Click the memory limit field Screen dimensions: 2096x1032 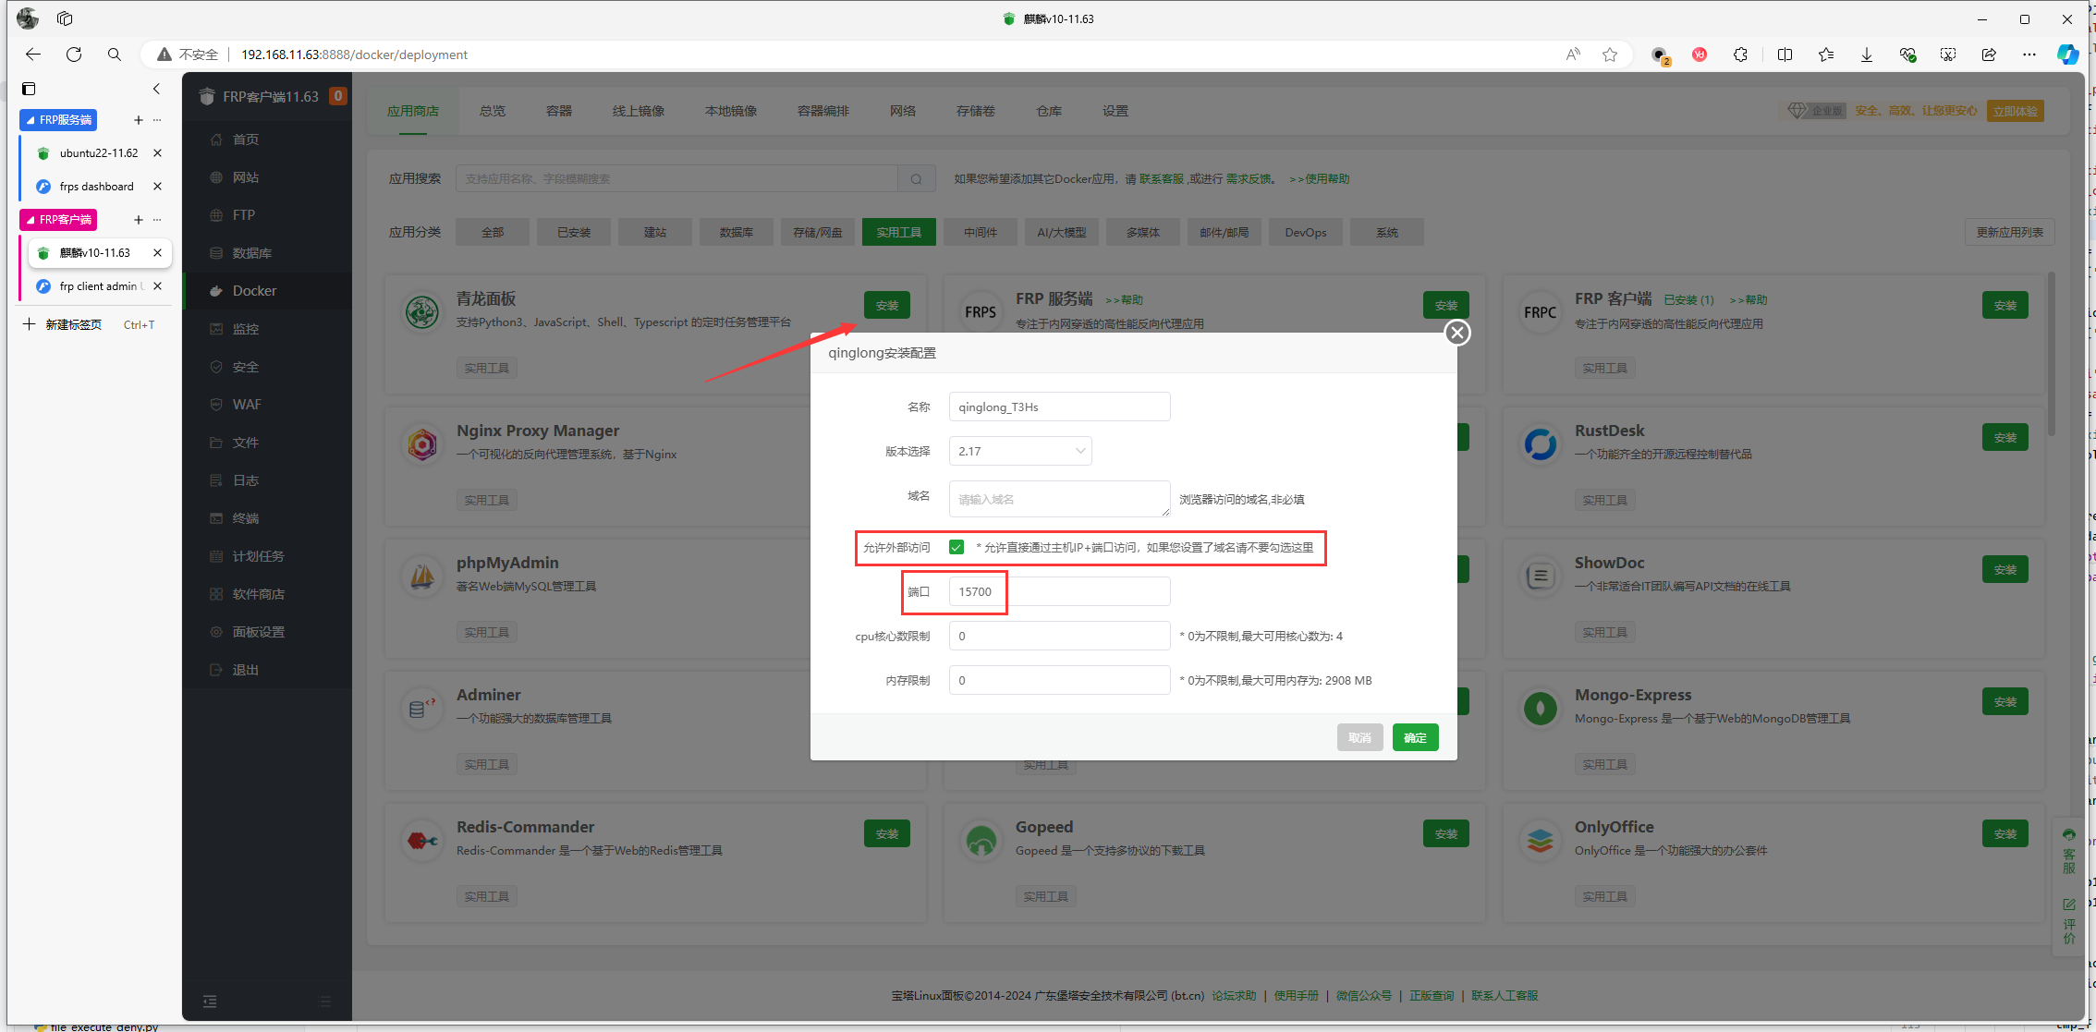click(x=1059, y=680)
